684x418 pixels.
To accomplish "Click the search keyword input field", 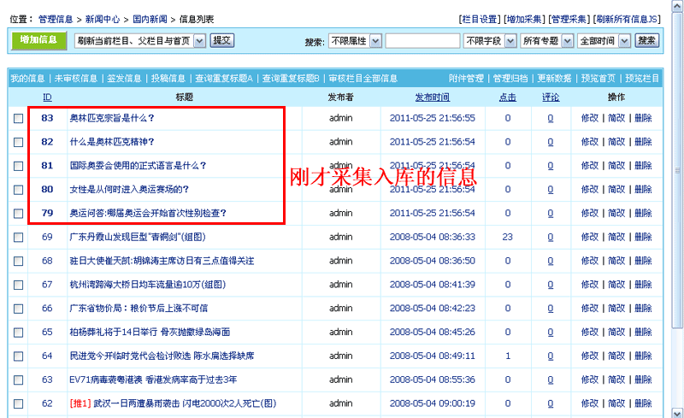I will click(x=422, y=40).
